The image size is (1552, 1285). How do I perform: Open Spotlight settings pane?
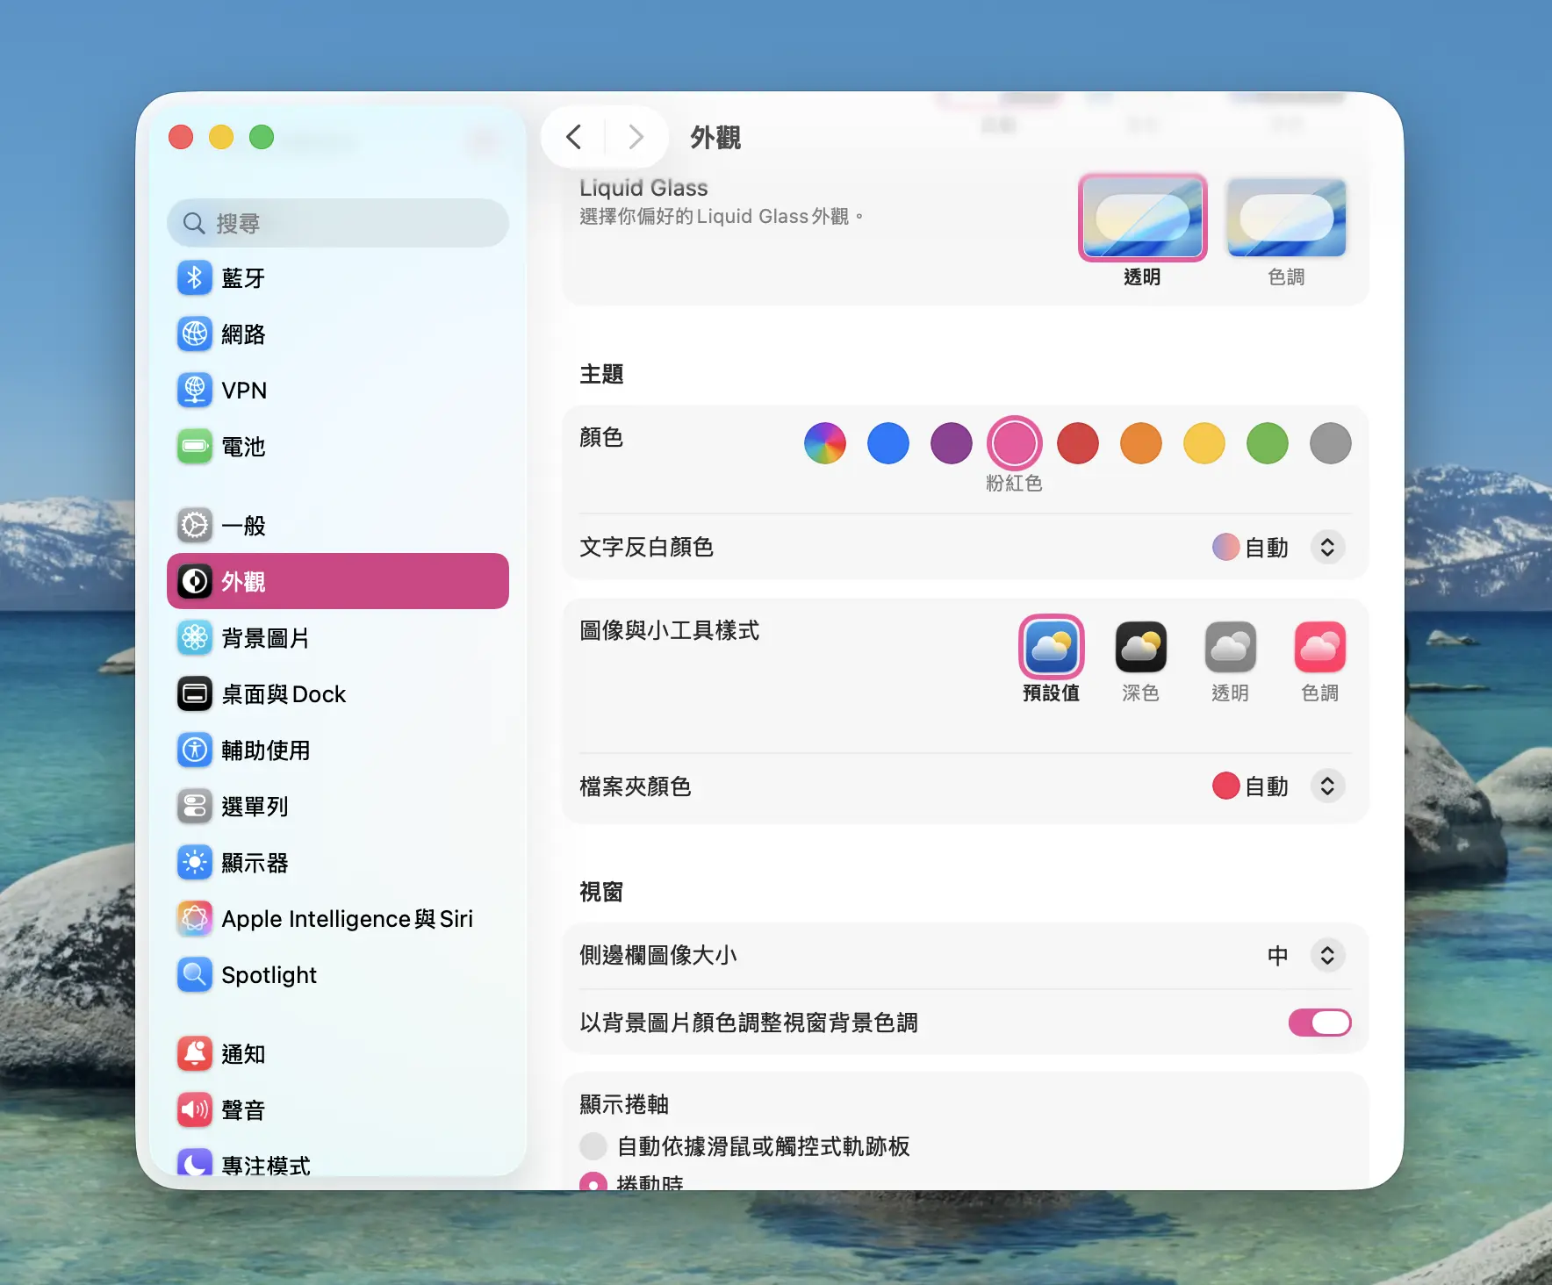[x=338, y=975]
